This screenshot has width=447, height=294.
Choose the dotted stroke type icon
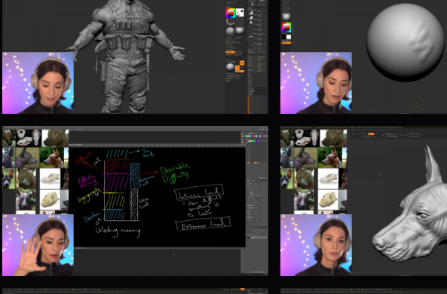click(x=230, y=23)
